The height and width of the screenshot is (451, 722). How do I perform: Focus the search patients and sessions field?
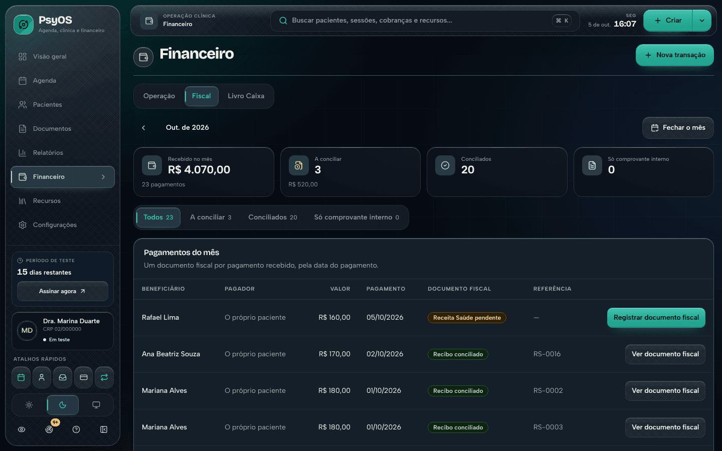(x=425, y=21)
